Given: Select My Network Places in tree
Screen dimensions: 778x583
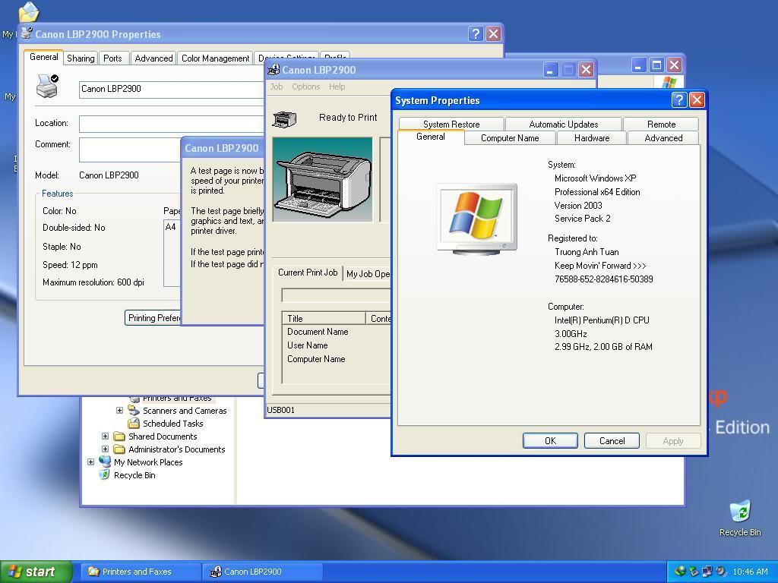Looking at the screenshot, I should tap(148, 462).
